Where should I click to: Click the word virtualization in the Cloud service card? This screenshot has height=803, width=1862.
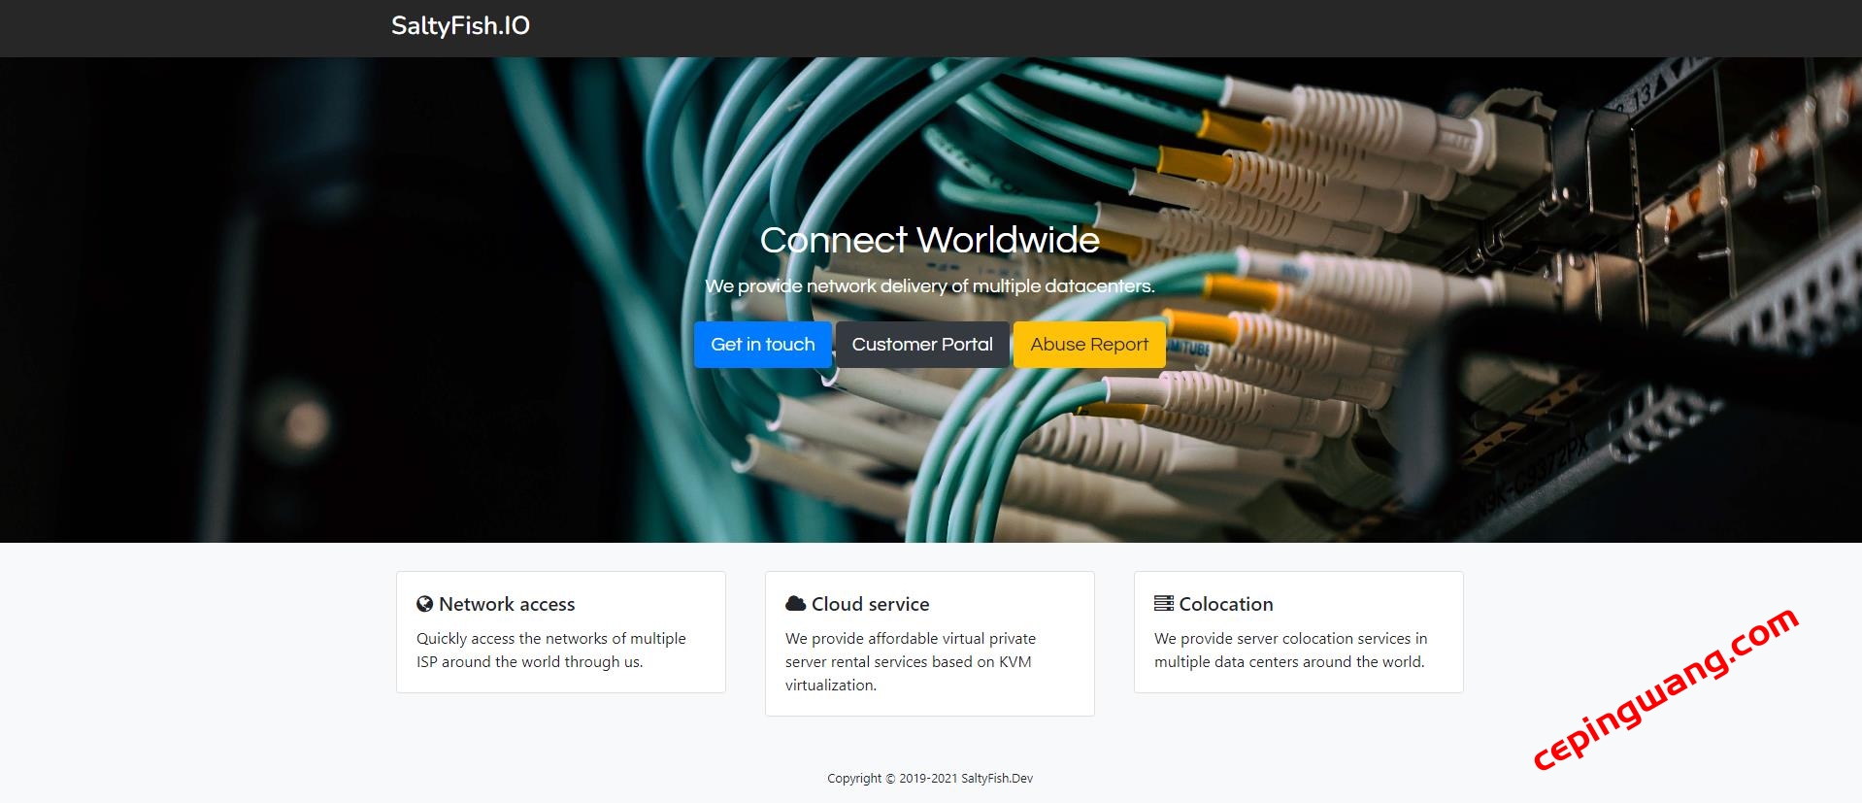tap(830, 686)
